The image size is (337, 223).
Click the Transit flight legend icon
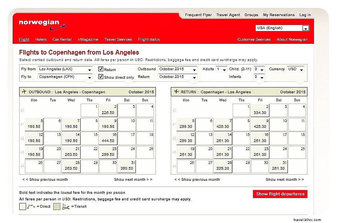(65, 206)
